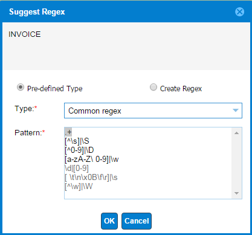
Task: Confirm with the OK button
Action: [109, 221]
